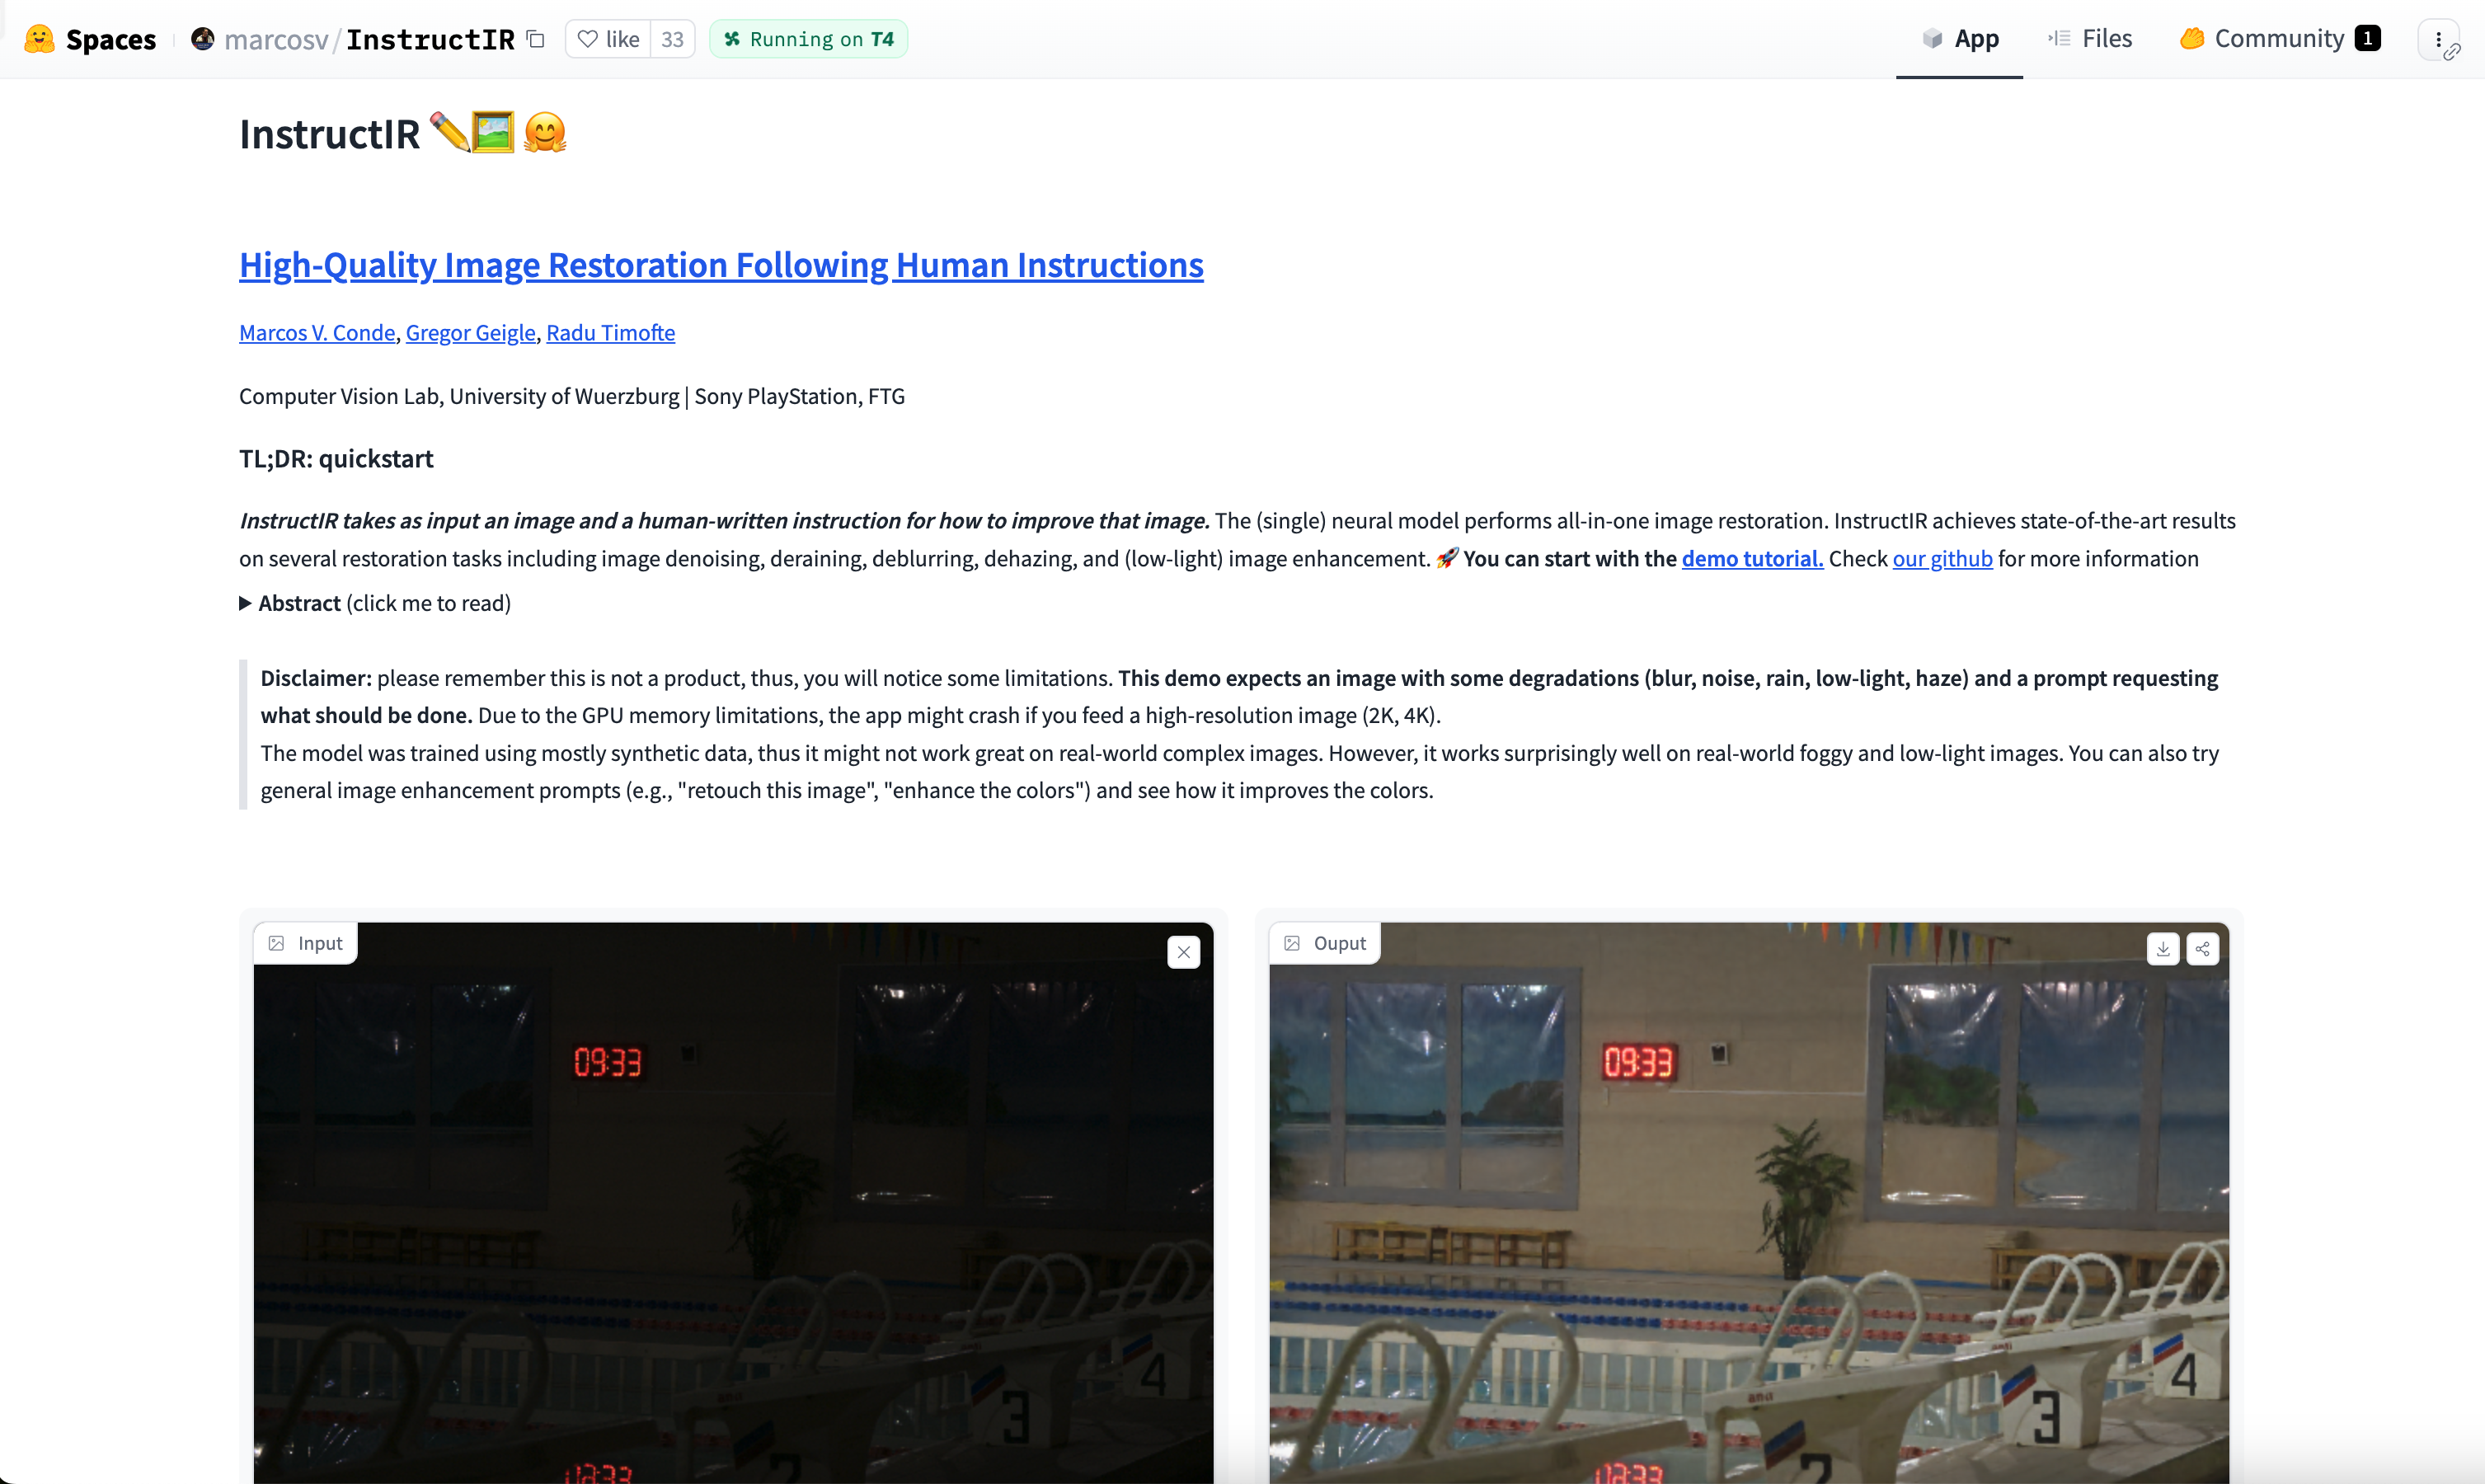Click the Hugging Face Spaces logo
Viewport: 2485px width, 1484px height.
[40, 39]
